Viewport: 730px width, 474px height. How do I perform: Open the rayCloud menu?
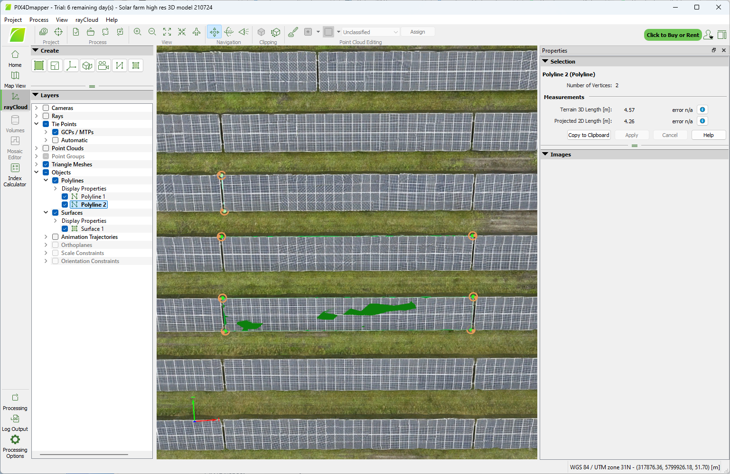tap(86, 20)
